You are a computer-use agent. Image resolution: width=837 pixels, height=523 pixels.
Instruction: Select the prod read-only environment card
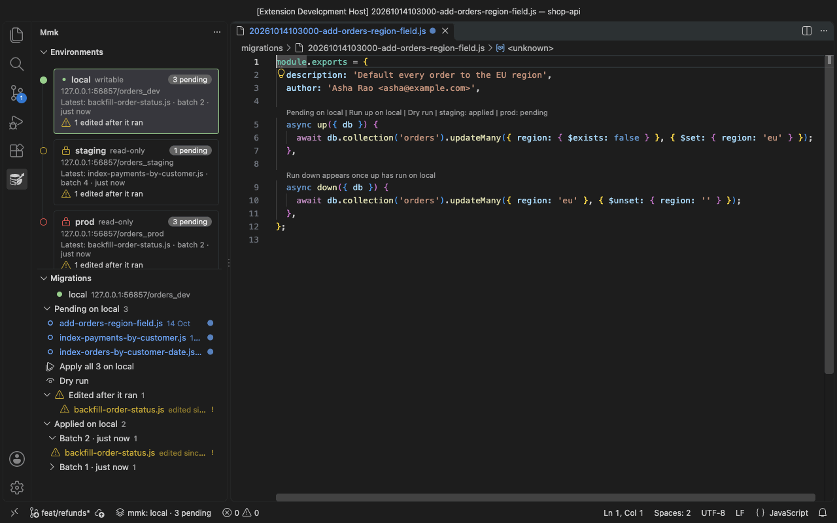(136, 240)
